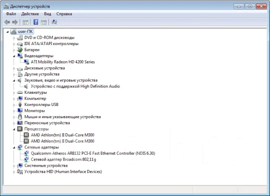The width and height of the screenshot is (270, 196).
Task: Select the Мониторы label
Action: 35,111
